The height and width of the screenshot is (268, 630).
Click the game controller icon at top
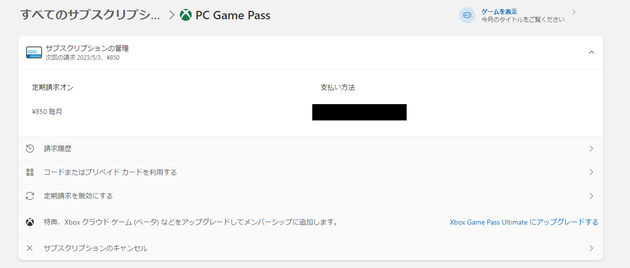coord(467,15)
